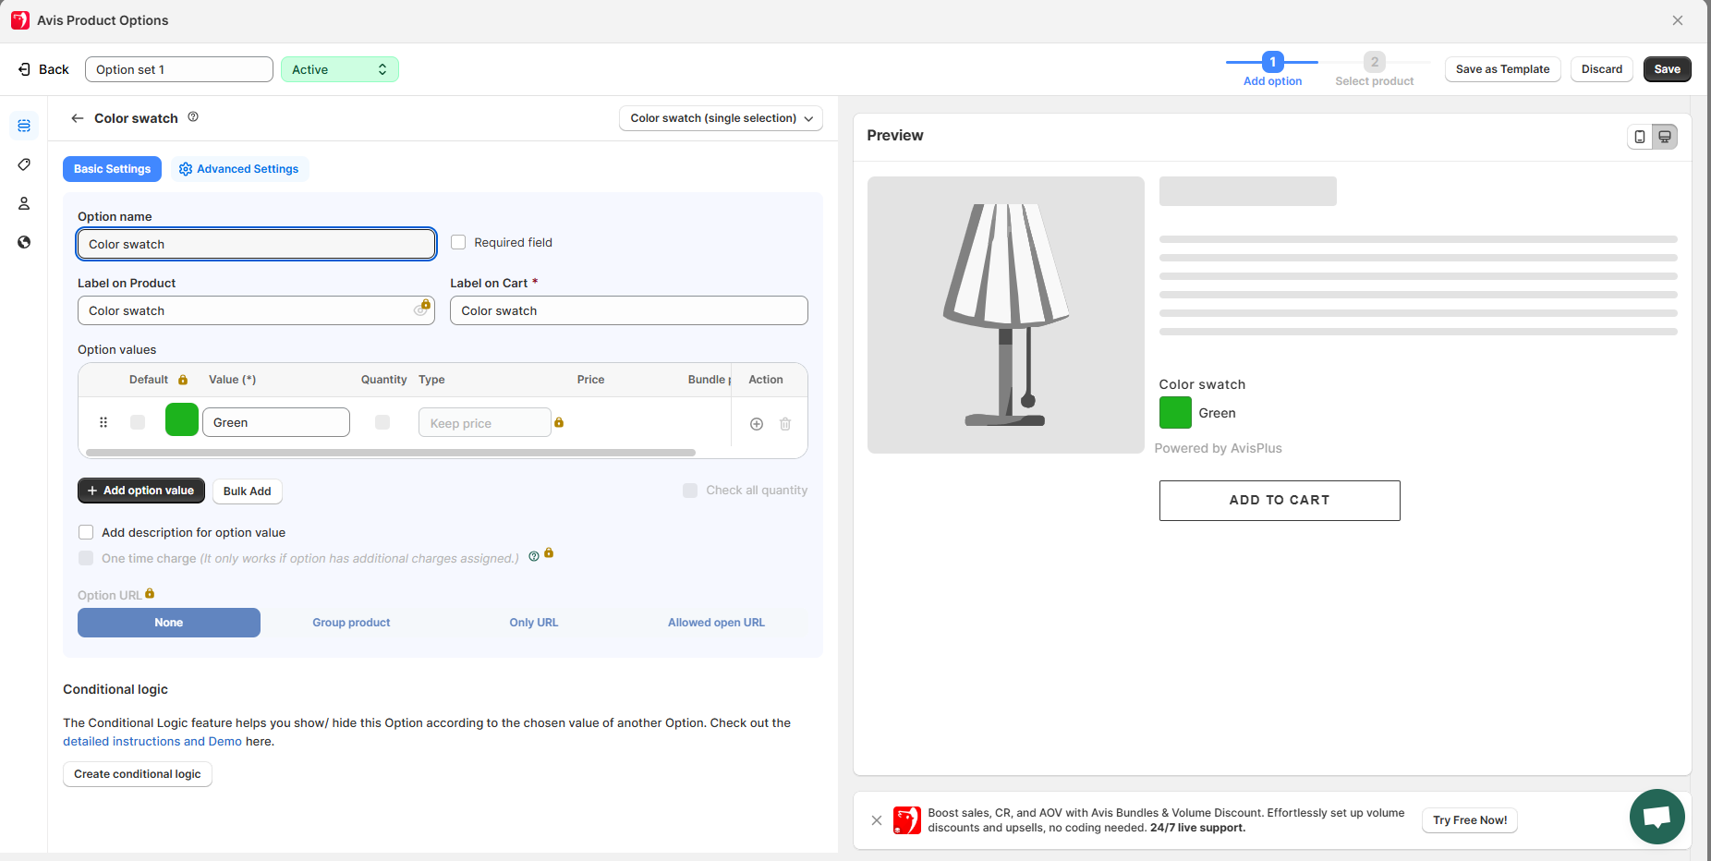Switch to Advanced Settings tab
Viewport: 1711px width, 861px height.
[239, 169]
